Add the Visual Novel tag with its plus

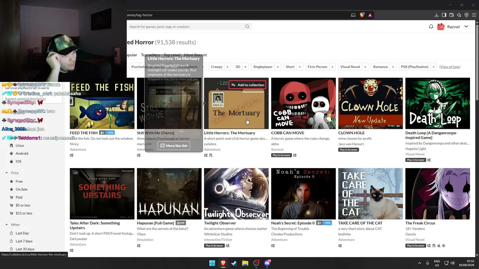coord(365,67)
